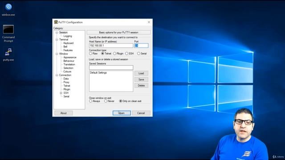Open the Bell settings category

click(x=65, y=47)
